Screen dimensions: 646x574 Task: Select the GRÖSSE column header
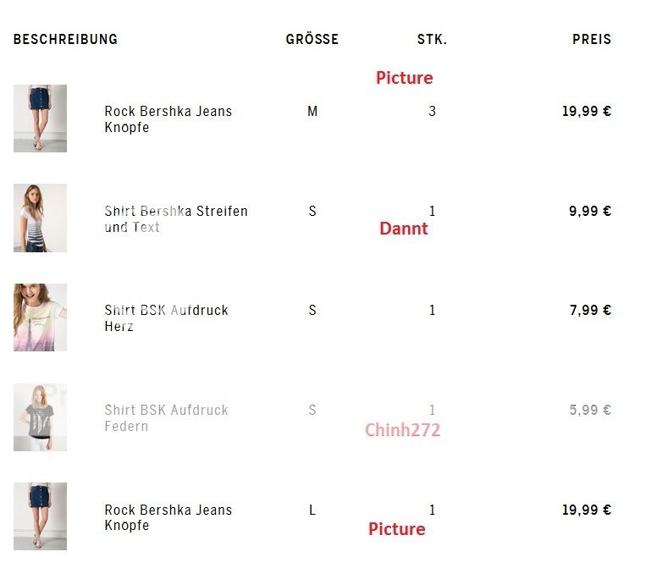[312, 39]
